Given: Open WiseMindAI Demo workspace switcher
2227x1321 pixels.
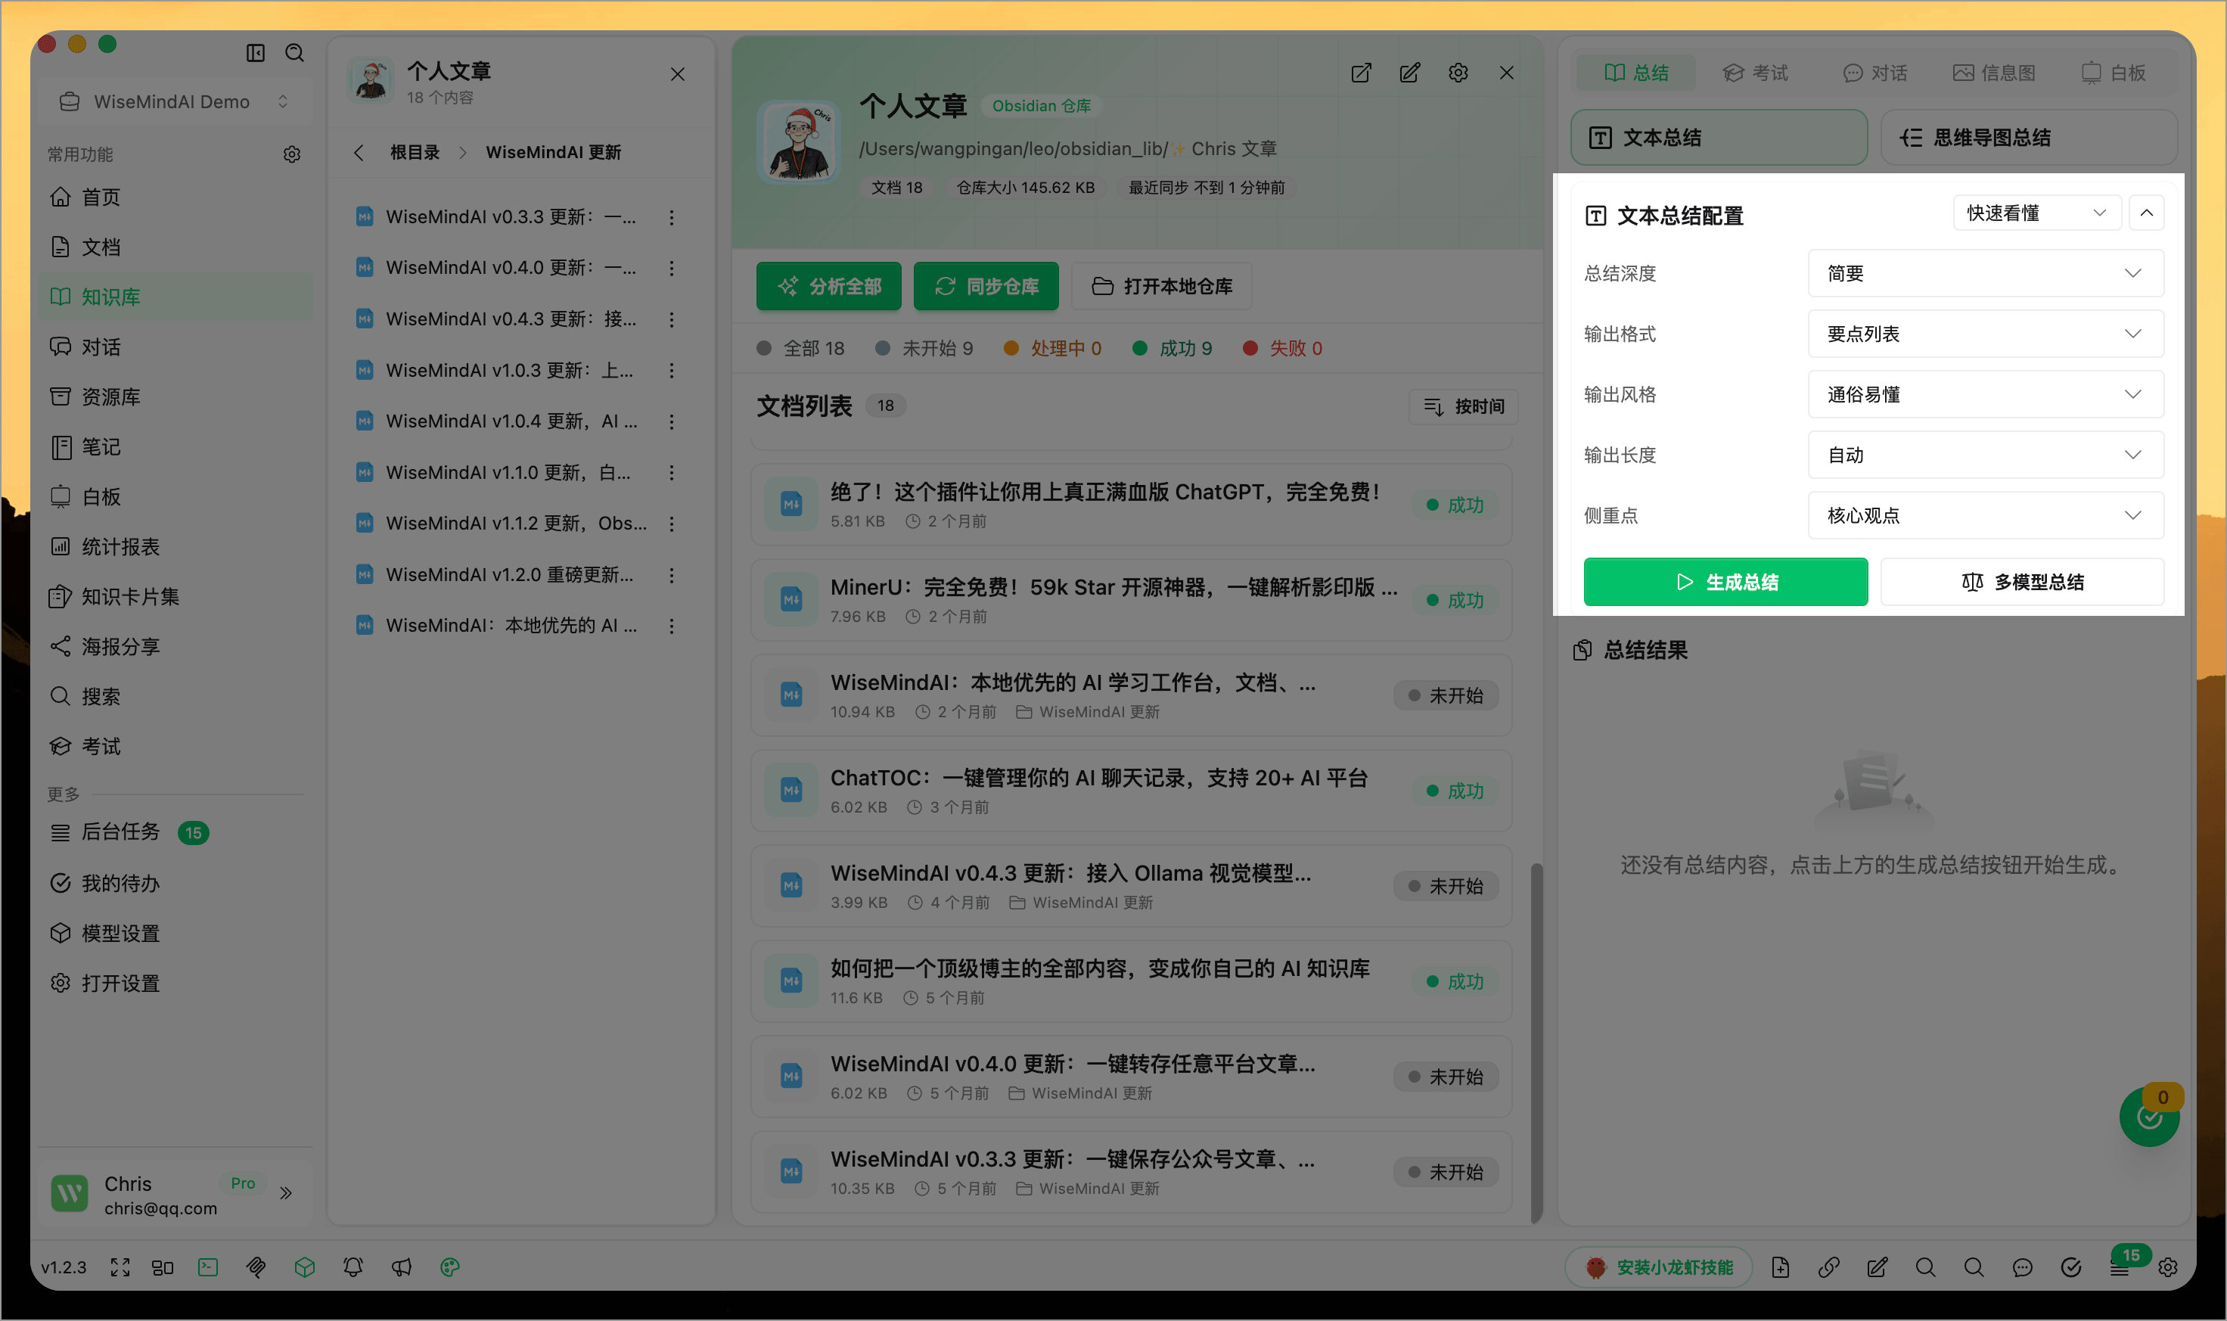Looking at the screenshot, I should click(175, 101).
